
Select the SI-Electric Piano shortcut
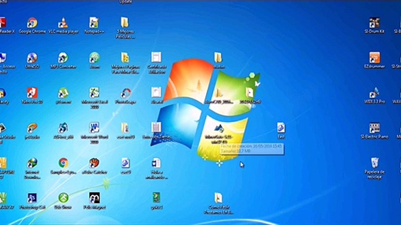point(374,128)
